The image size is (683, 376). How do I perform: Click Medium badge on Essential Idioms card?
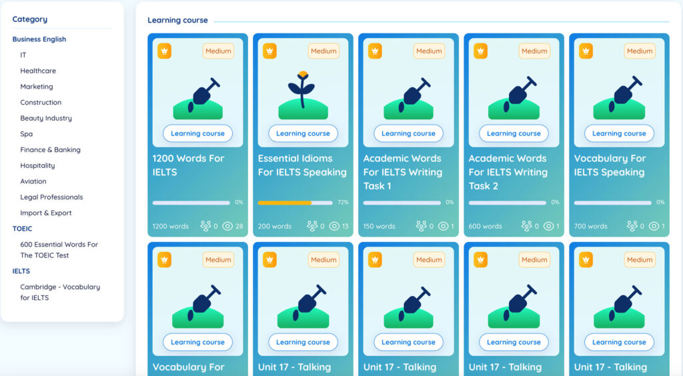coord(323,51)
